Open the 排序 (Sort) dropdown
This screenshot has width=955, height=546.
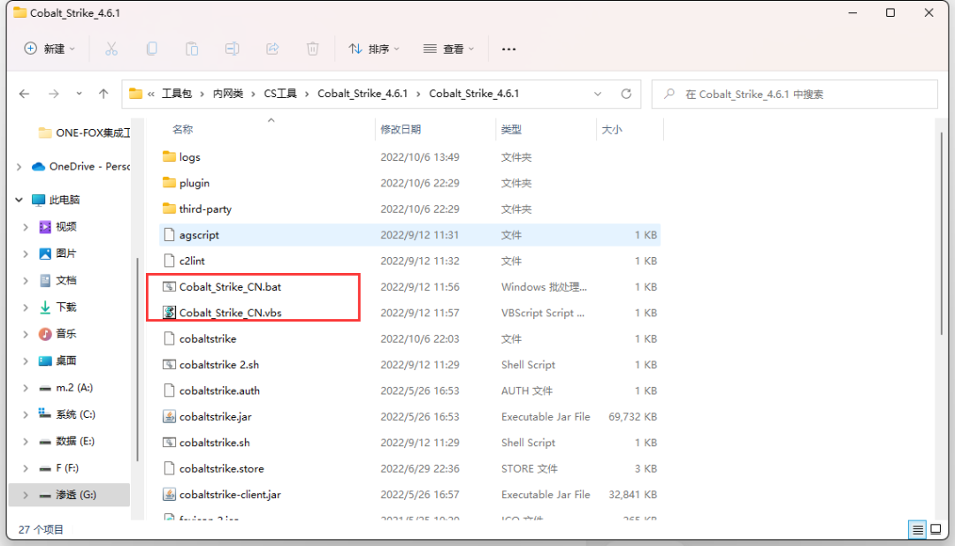(374, 49)
